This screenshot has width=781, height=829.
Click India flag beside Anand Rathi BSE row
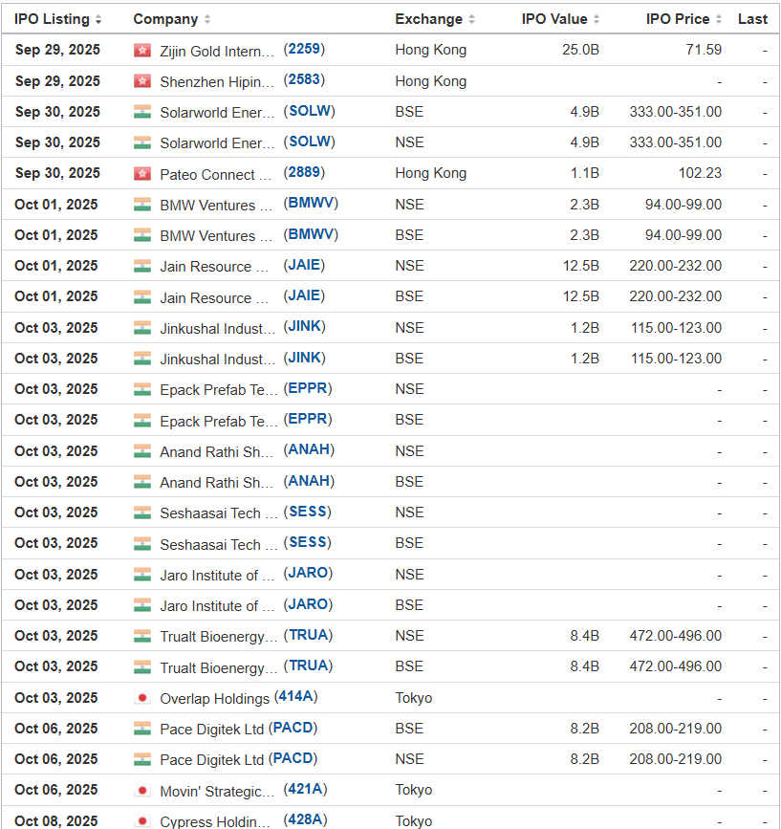pyautogui.click(x=142, y=482)
